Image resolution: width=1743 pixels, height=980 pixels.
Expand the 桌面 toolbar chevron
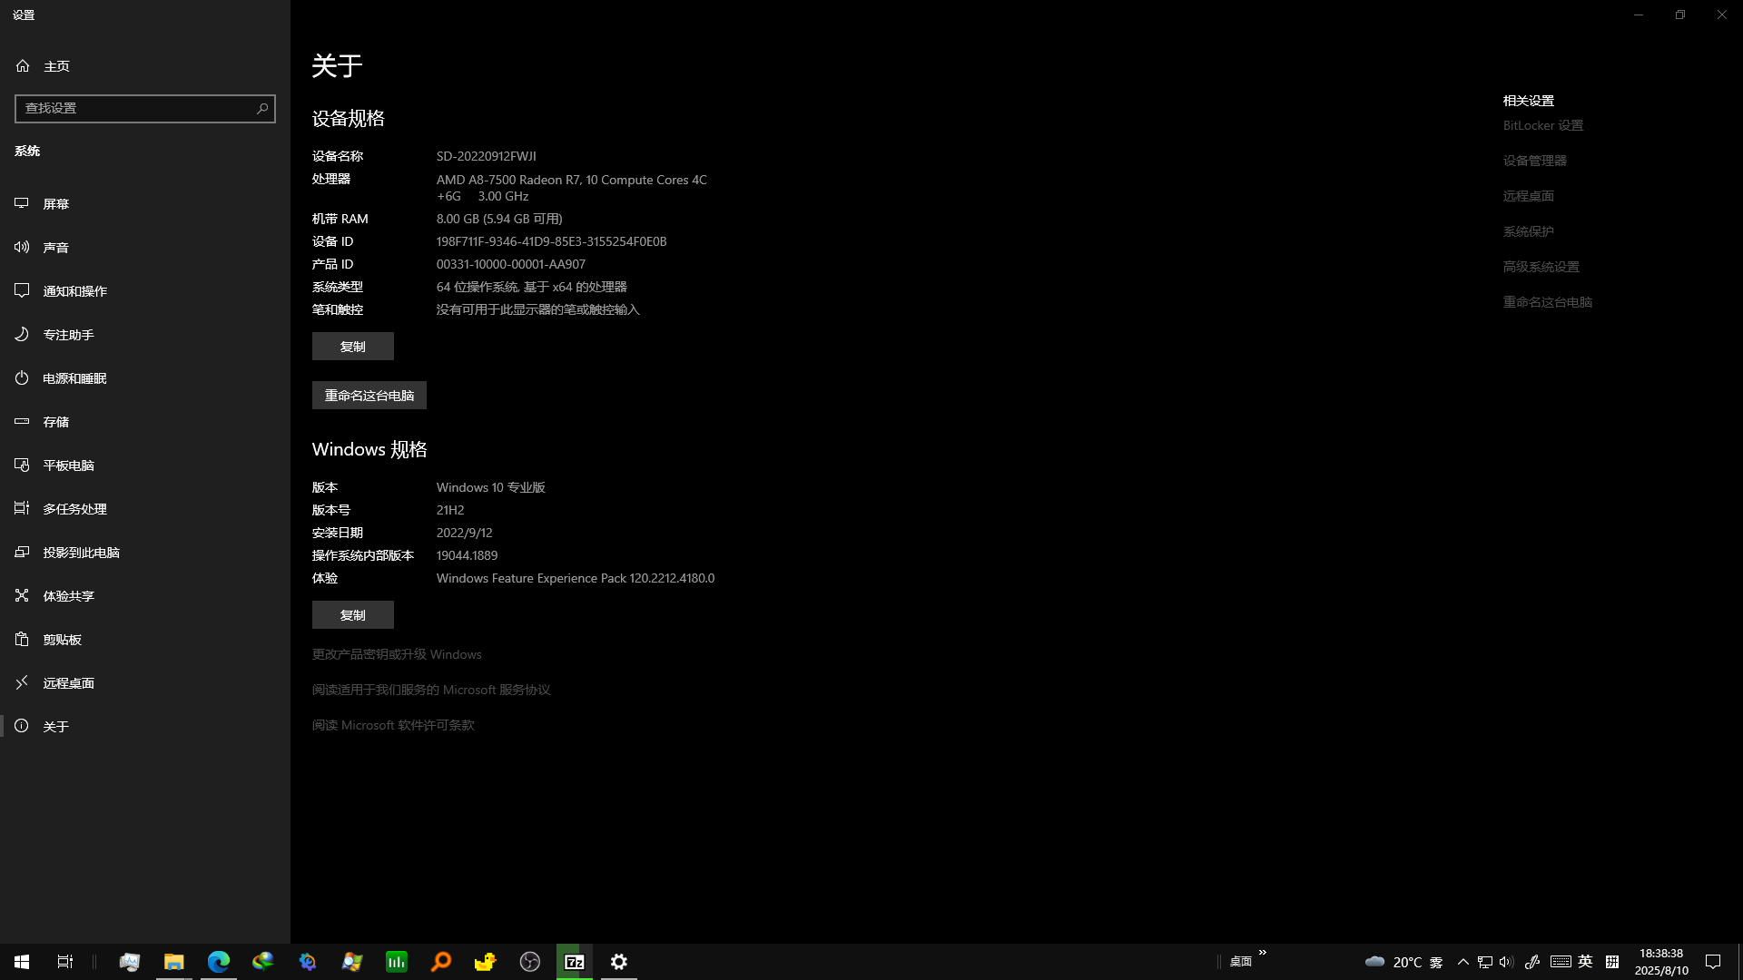click(1262, 953)
